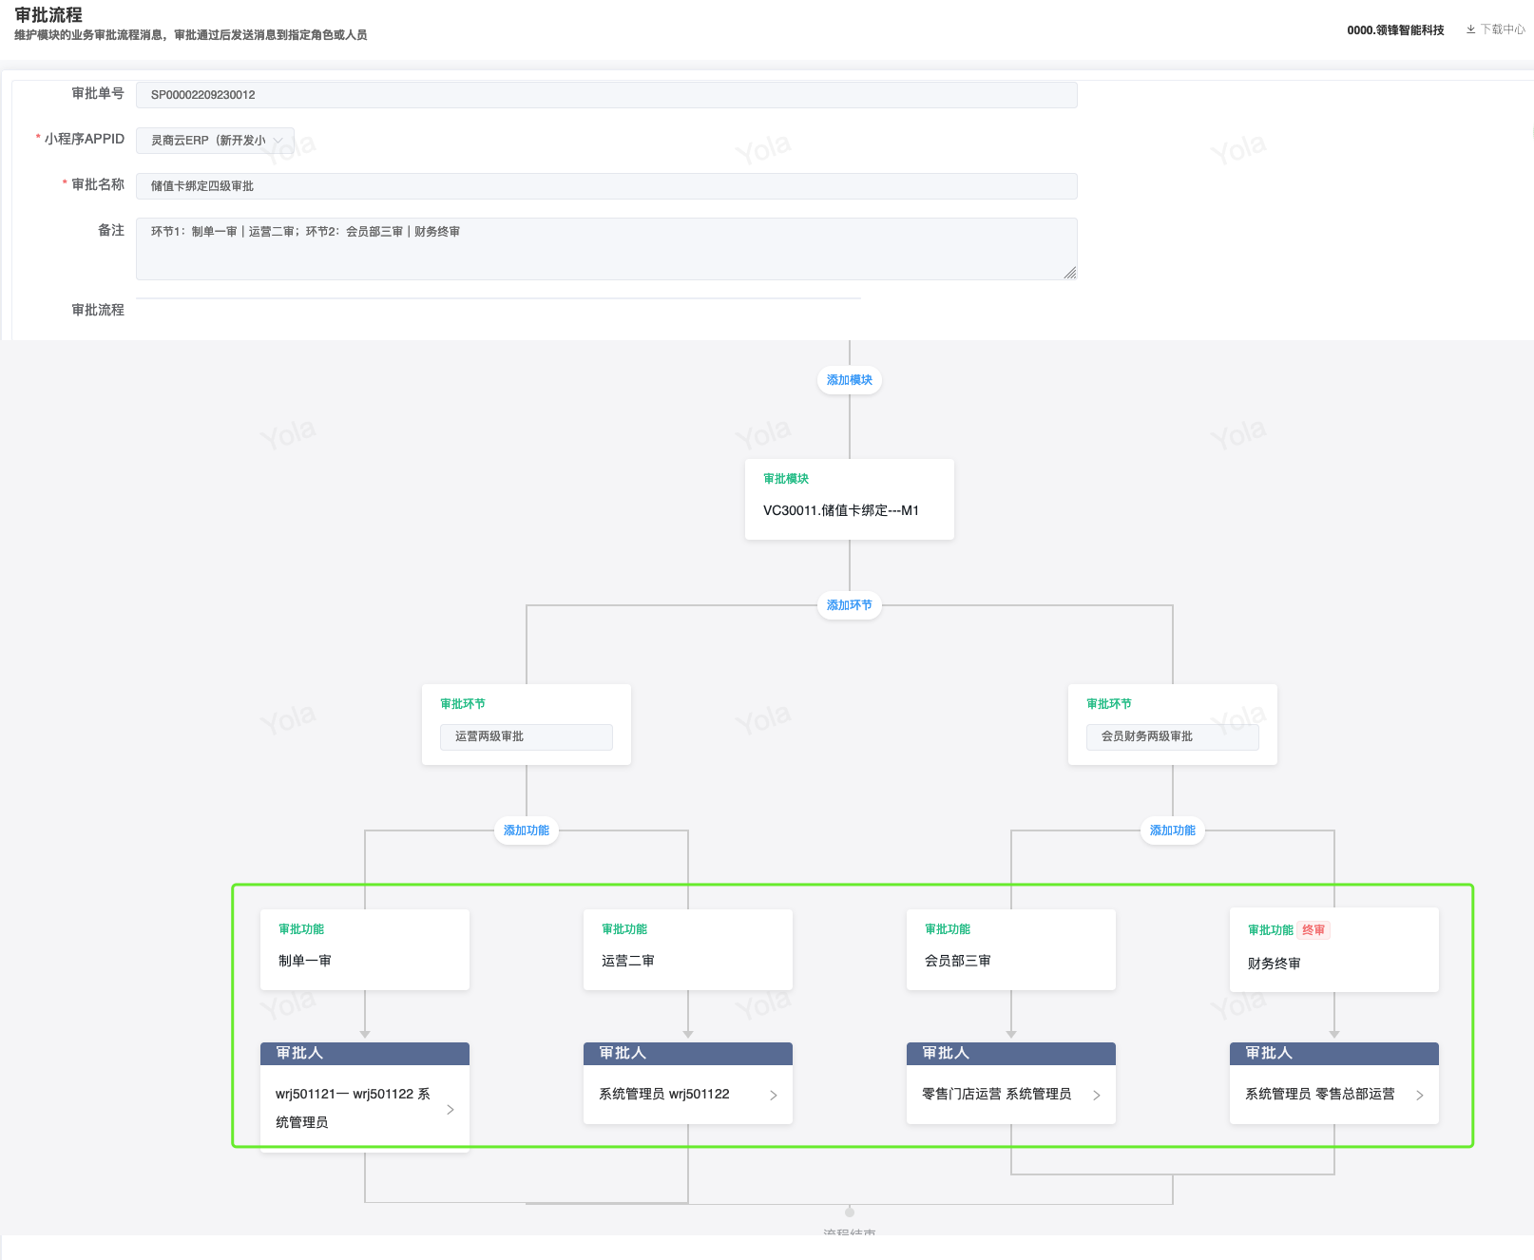Click the 备注 textarea

coord(606,249)
